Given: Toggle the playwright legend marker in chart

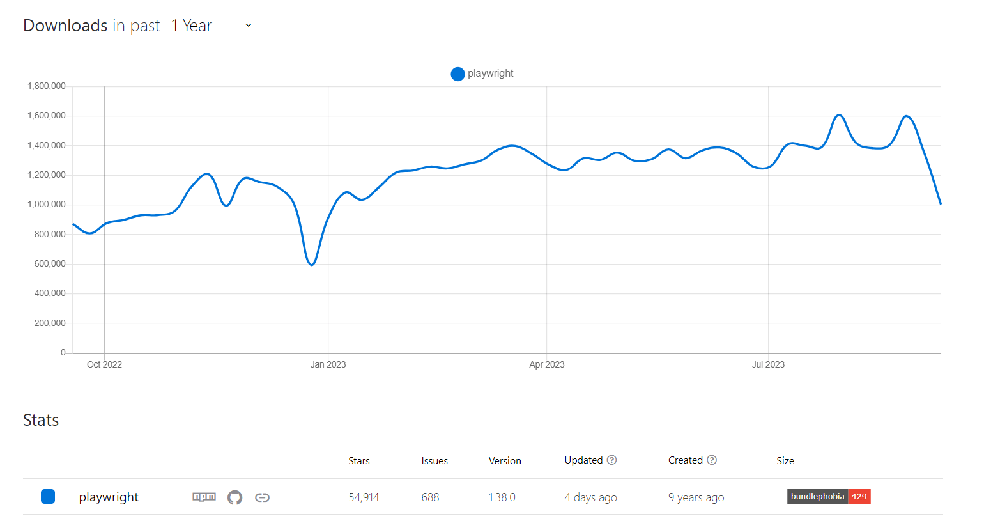Looking at the screenshot, I should [x=457, y=74].
